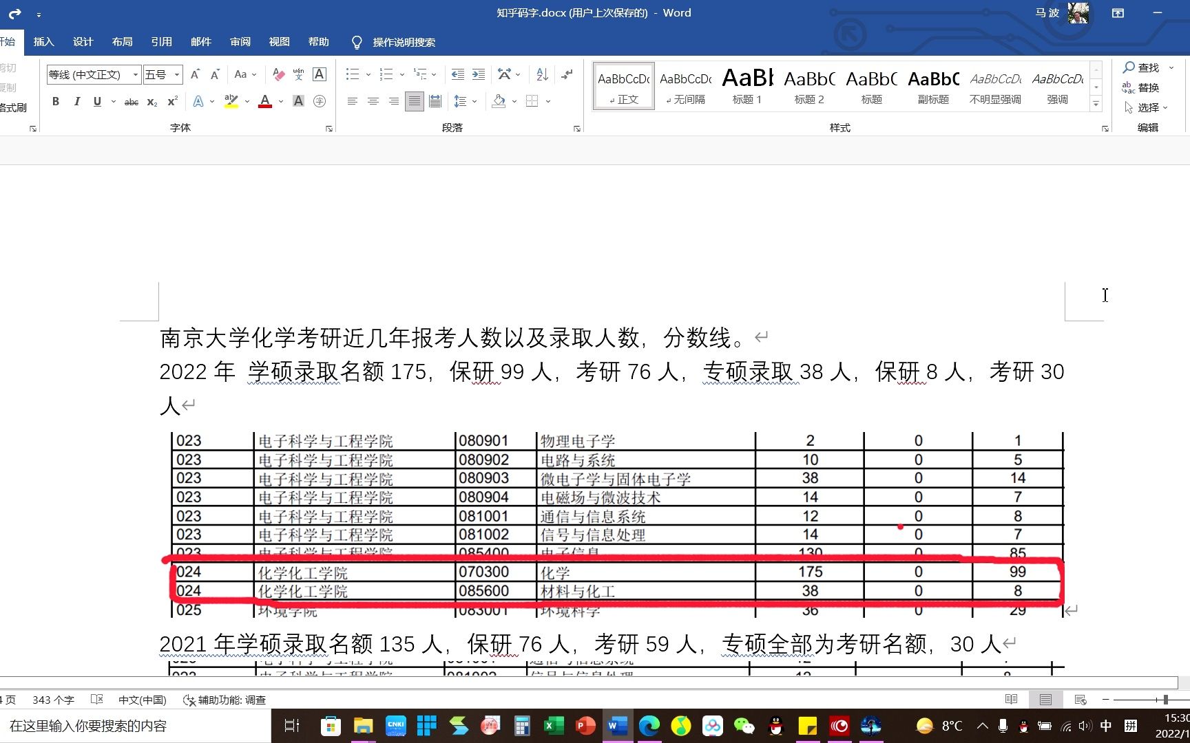1190x743 pixels.
Task: Shrink font size with the smaller A icon
Action: point(215,74)
